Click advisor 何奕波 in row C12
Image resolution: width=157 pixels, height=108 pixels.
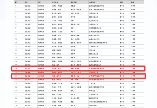tap(73, 47)
